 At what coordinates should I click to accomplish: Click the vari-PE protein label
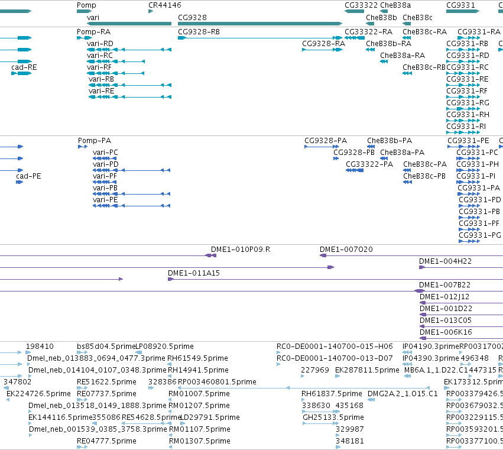tap(105, 200)
